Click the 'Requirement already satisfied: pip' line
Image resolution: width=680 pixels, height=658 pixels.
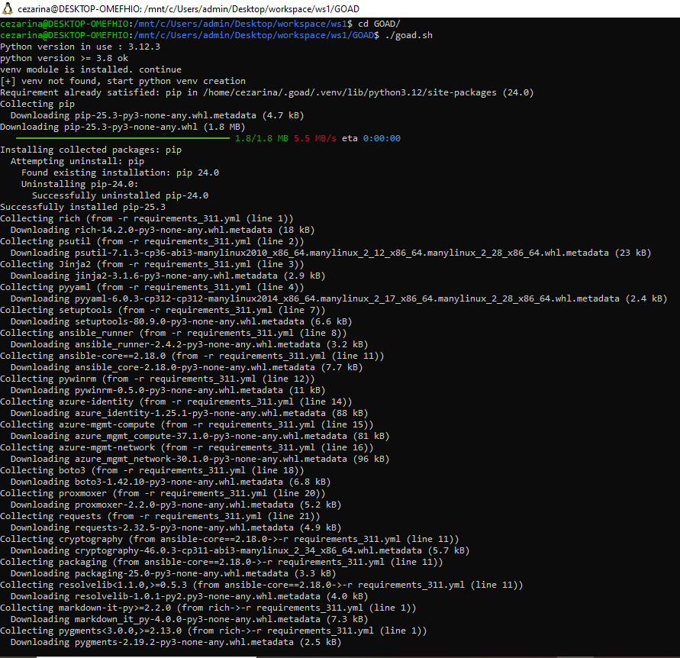[x=266, y=92]
